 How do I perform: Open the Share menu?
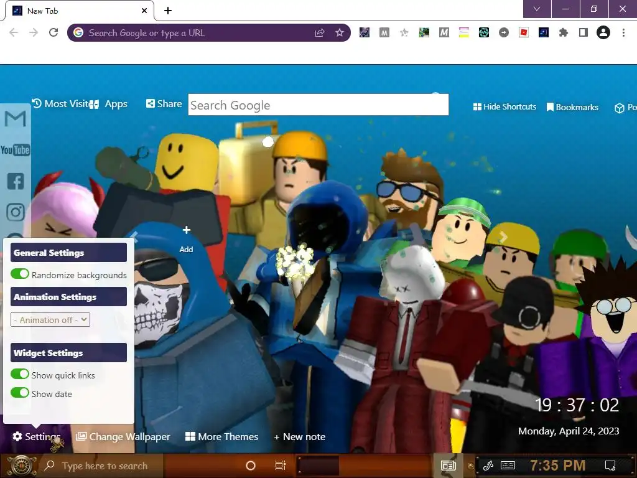(164, 104)
